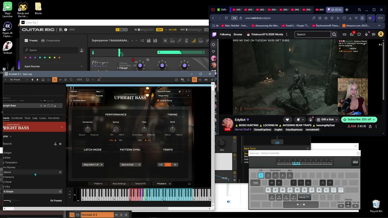
Task: Adjust the Humanize knob
Action: pyautogui.click(x=87, y=129)
